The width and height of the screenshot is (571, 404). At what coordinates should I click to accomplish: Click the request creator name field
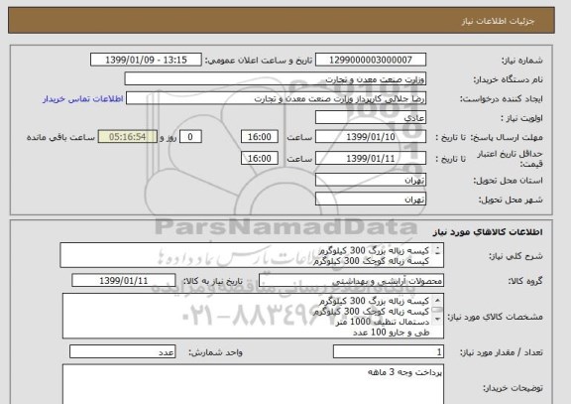[x=276, y=98]
